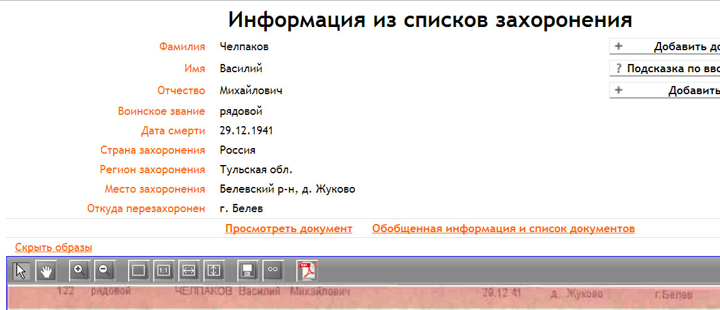The height and width of the screenshot is (310, 720).
Task: Zoom in on the document image
Action: (80, 270)
